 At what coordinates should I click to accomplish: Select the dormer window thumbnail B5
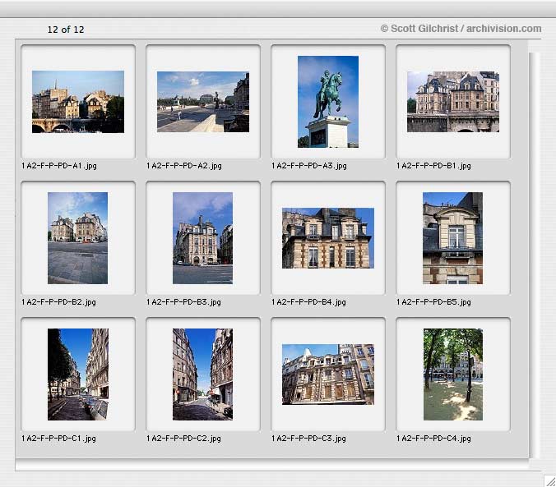452,238
